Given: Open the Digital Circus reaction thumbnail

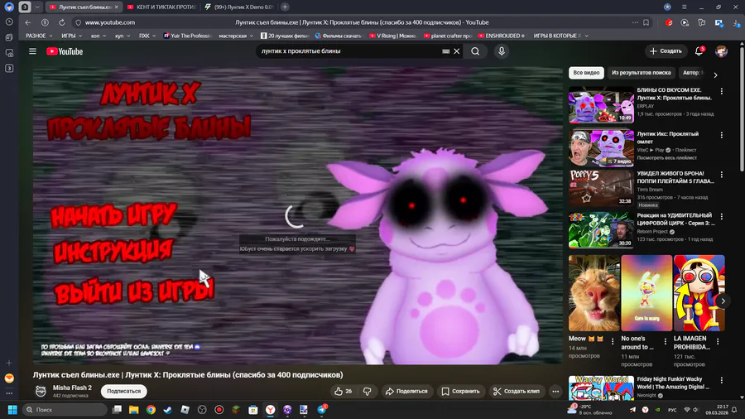Looking at the screenshot, I should tap(601, 230).
